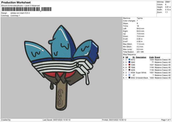The image size is (172, 122).
Task: Select the Total Bobbin value '201.18ft'
Action: click(x=140, y=52)
